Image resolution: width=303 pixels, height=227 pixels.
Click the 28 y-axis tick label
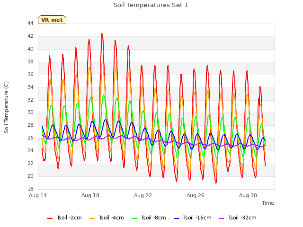pos(30,125)
